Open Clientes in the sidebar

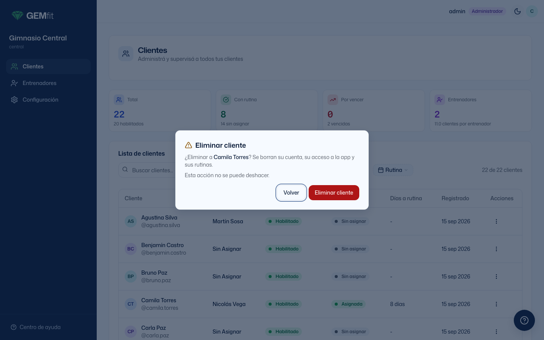pyautogui.click(x=48, y=66)
